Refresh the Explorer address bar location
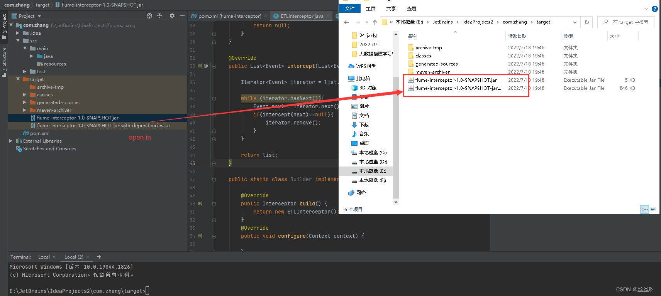Viewport: 661px width, 296px height. [587, 22]
